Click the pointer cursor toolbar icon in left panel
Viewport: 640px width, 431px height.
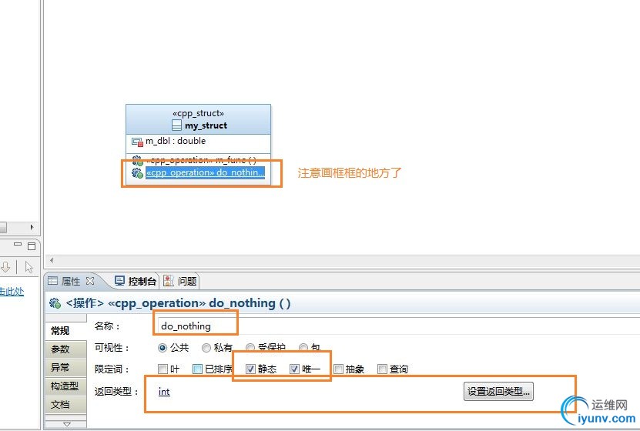pyautogui.click(x=29, y=267)
